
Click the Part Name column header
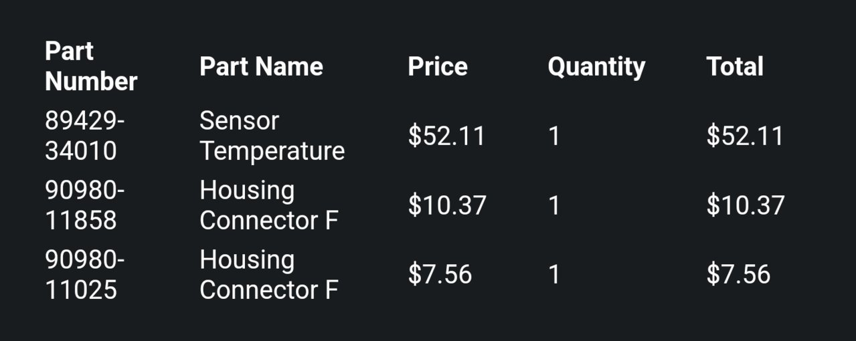coord(261,66)
